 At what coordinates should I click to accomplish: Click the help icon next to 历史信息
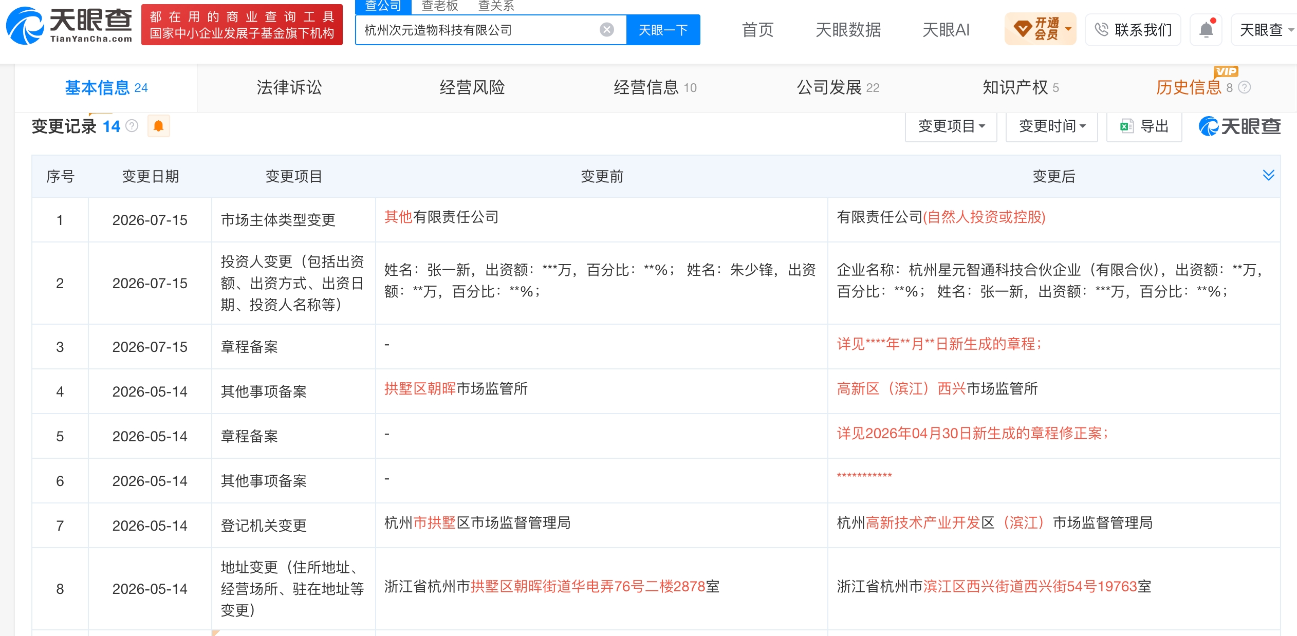1244,87
